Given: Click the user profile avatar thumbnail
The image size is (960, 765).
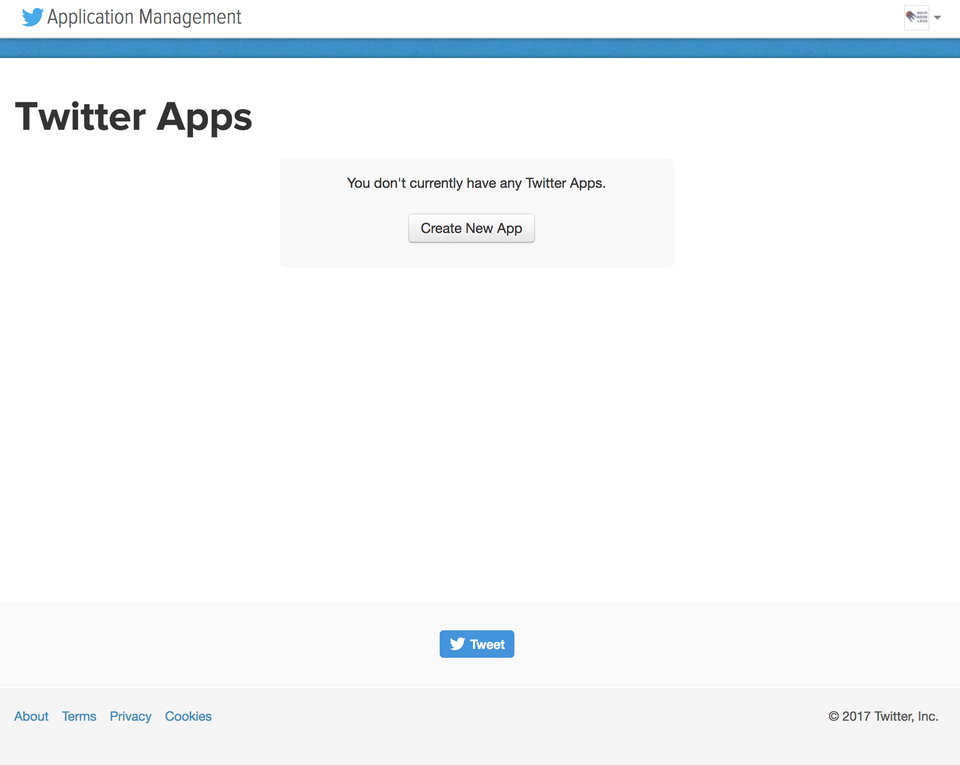Looking at the screenshot, I should point(916,18).
